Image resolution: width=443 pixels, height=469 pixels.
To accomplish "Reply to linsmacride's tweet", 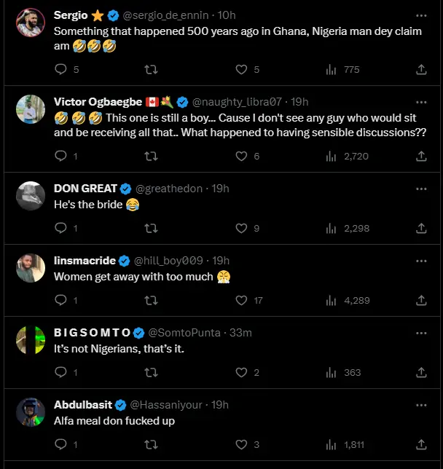I will click(60, 300).
